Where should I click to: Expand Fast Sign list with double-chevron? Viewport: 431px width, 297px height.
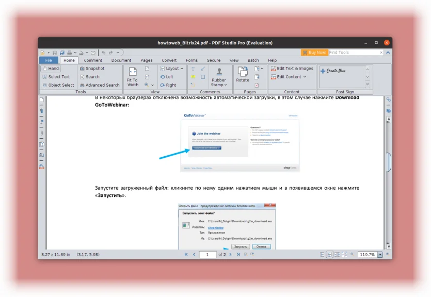[x=368, y=84]
